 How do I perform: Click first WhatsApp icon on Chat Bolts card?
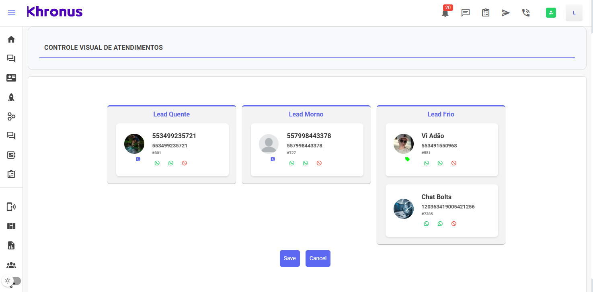coord(427,224)
